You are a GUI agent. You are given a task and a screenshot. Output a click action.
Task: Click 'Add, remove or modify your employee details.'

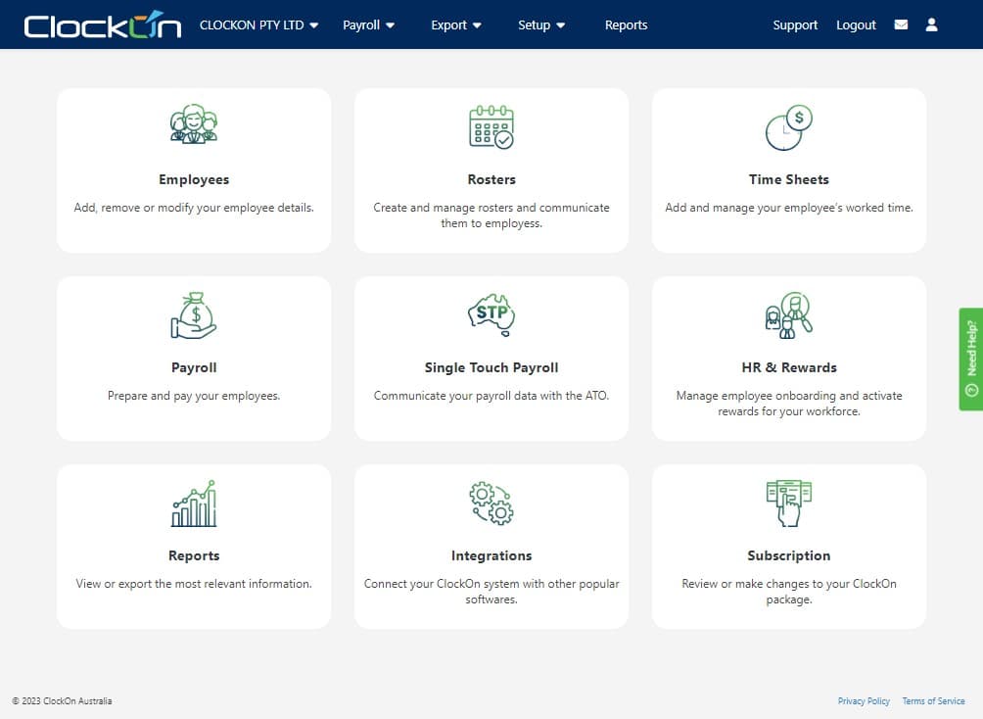coord(194,208)
